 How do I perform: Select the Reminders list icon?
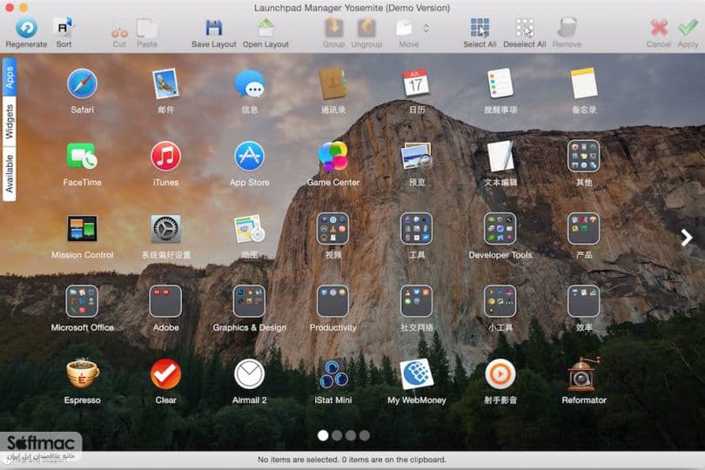(500, 84)
